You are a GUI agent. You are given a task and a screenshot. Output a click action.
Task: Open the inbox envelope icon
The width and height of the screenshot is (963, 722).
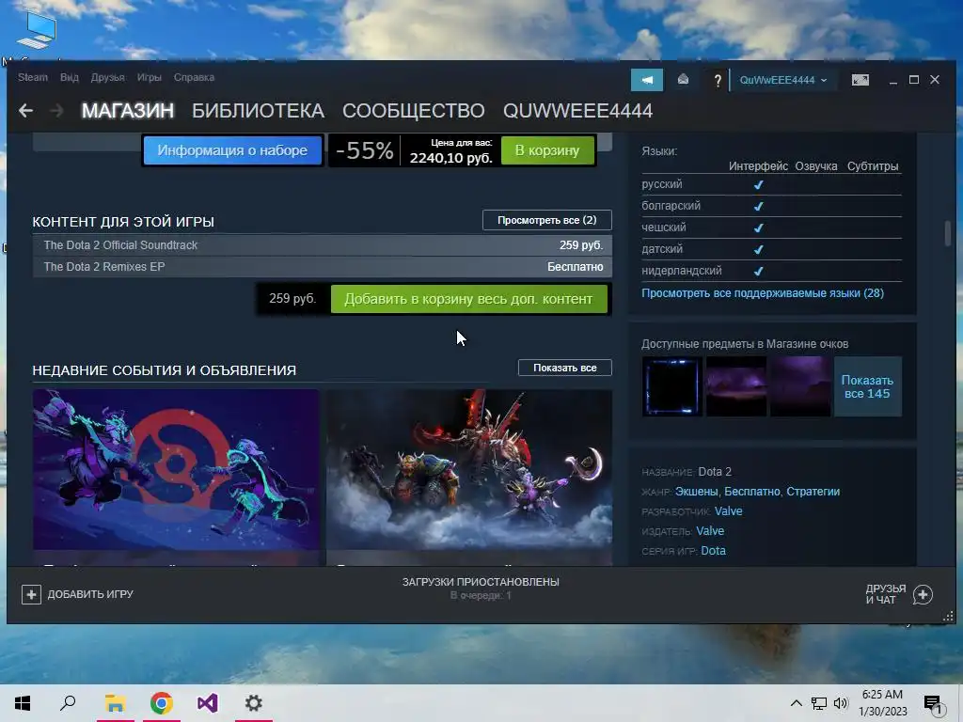click(683, 80)
